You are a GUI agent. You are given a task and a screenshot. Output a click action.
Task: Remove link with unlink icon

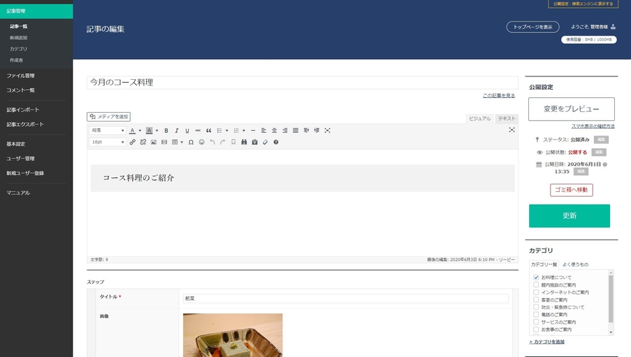[143, 142]
